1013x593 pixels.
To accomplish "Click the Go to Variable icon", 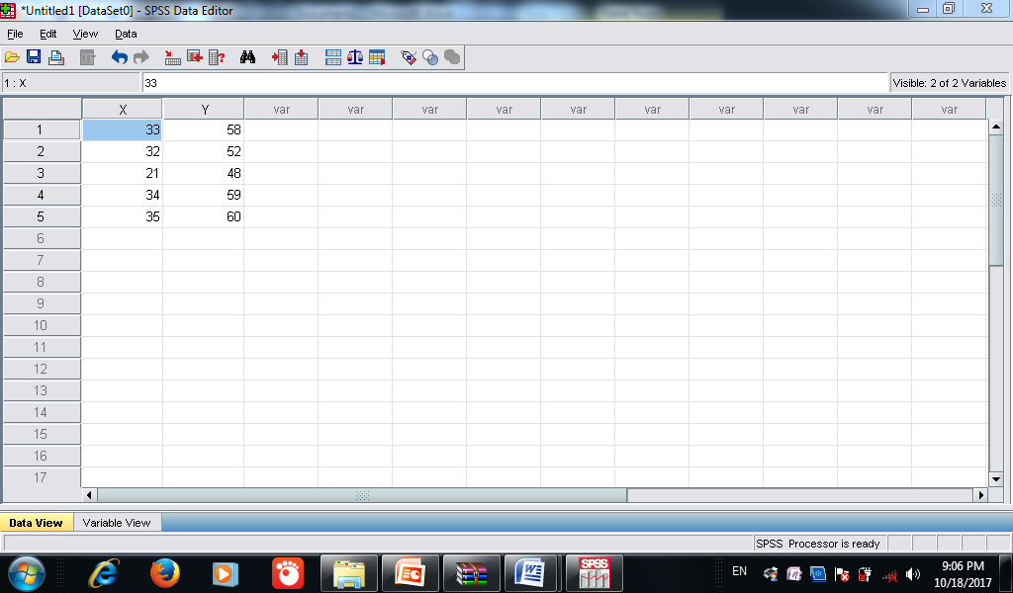I will [x=195, y=57].
